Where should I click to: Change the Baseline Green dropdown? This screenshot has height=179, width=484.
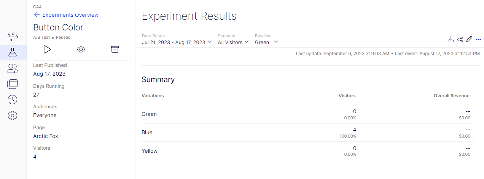coord(266,42)
